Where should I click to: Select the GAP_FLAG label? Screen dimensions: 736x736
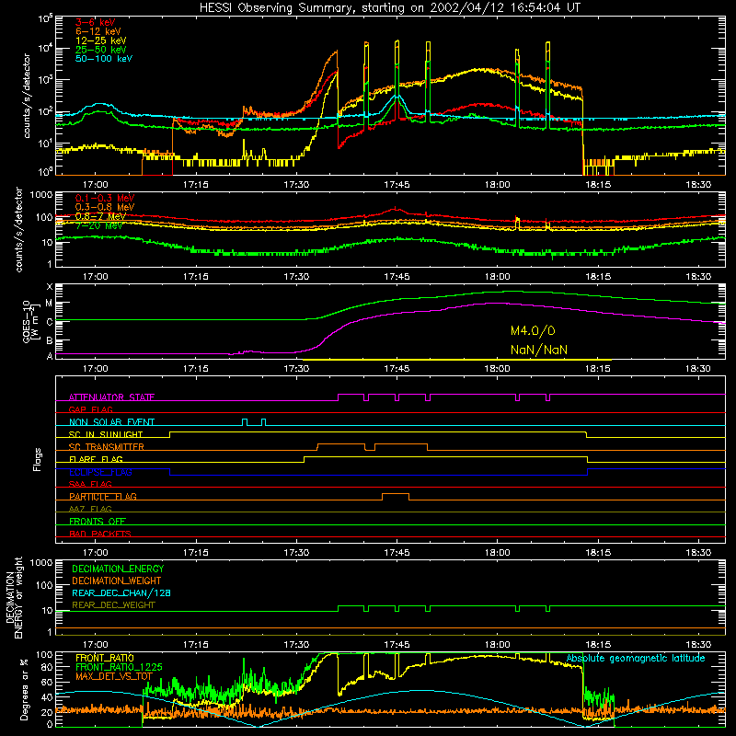pos(90,409)
